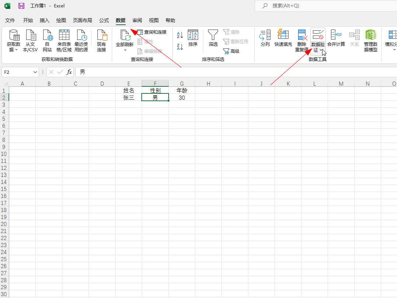Open 管理数据模型 (Manage Data Model)
Image resolution: width=397 pixels, height=298 pixels.
tap(371, 41)
